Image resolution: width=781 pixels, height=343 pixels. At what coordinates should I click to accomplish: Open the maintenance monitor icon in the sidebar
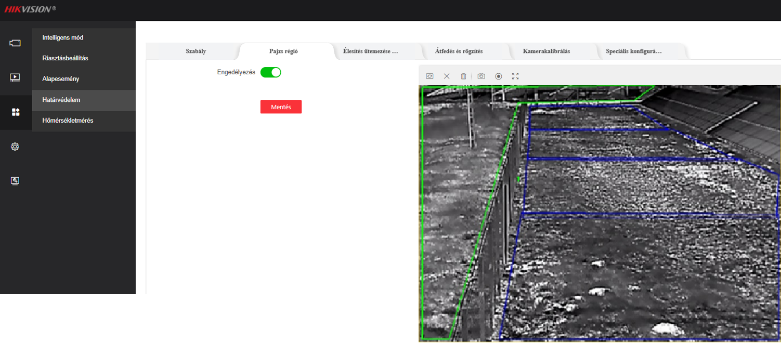click(15, 181)
